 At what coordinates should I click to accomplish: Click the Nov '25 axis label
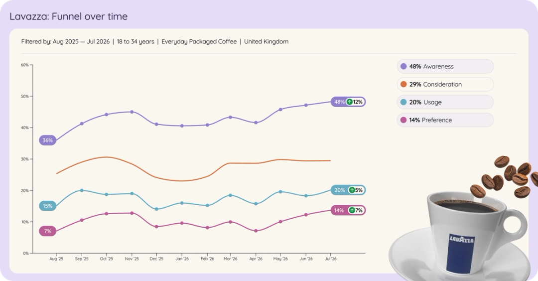pyautogui.click(x=132, y=259)
